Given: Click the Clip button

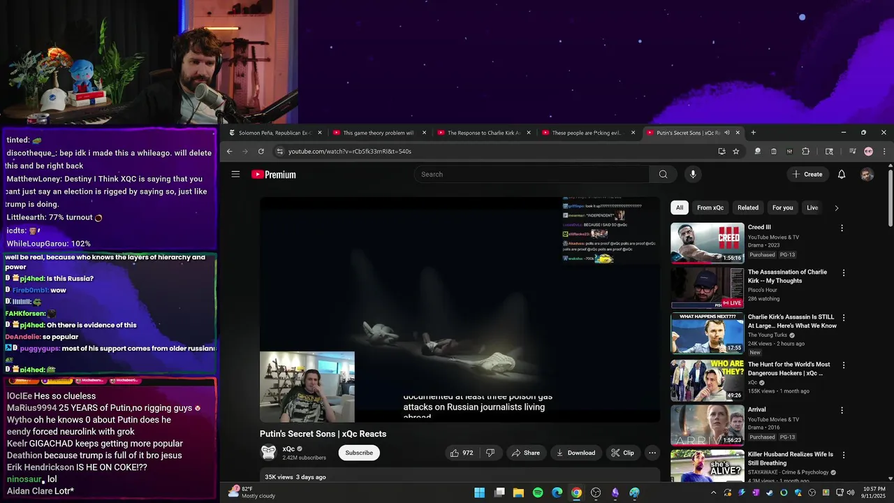Looking at the screenshot, I should click(622, 453).
